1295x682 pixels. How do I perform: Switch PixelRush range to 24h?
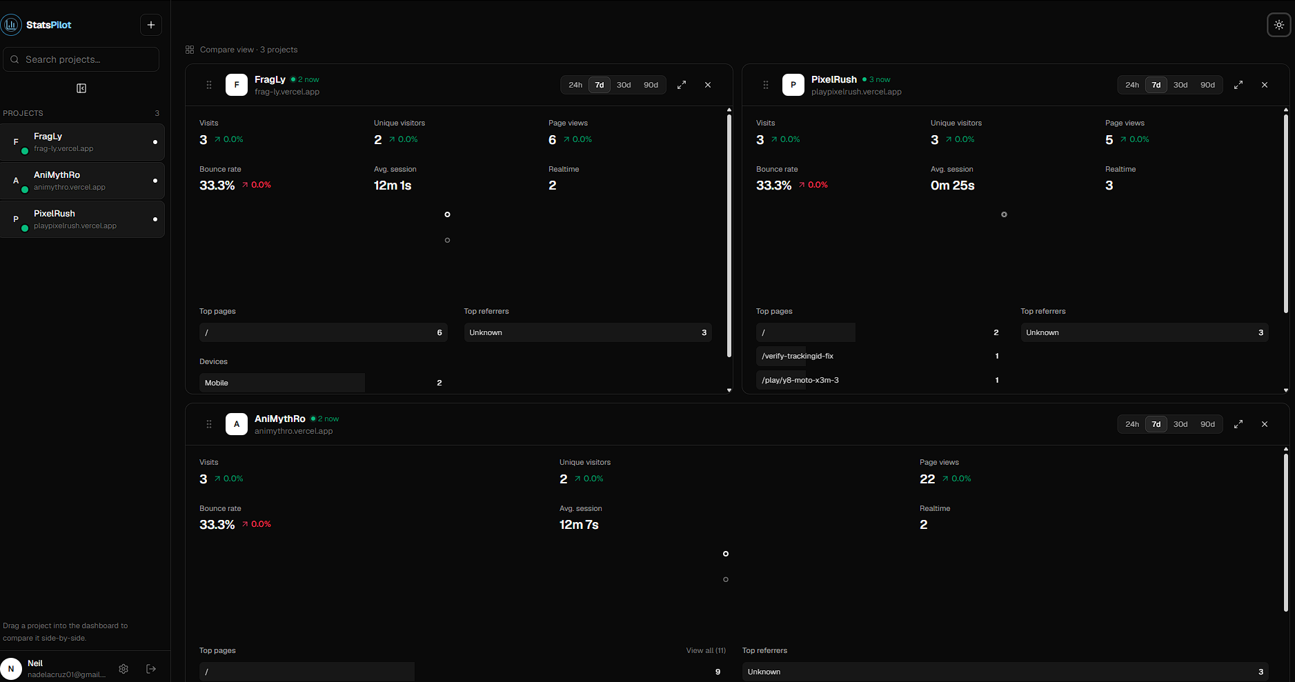pos(1132,85)
